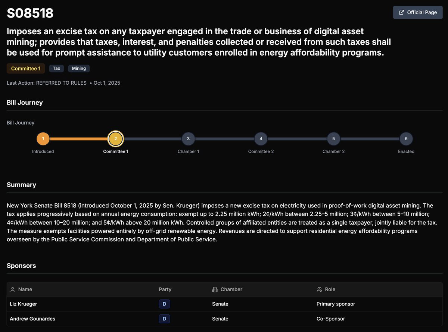Click the Bill Journey section heading
Screen dimensions: 448x332
[x=25, y=102]
